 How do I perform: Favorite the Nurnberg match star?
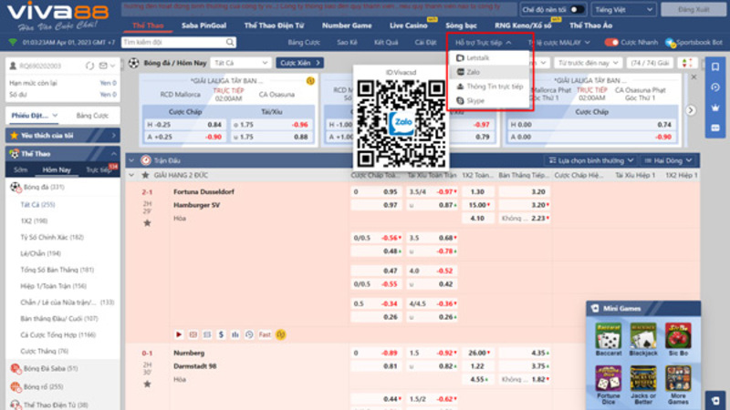pos(147,384)
